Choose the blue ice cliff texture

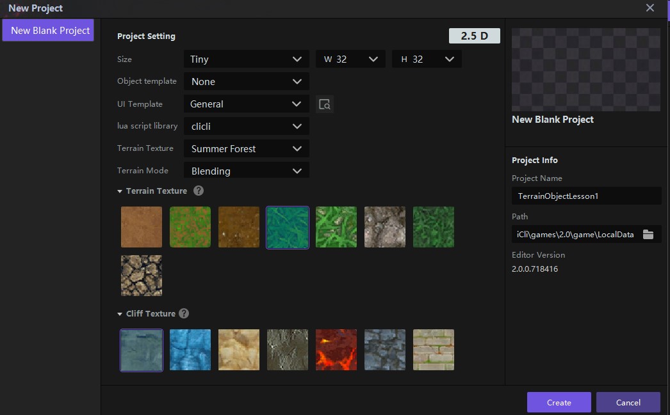190,350
